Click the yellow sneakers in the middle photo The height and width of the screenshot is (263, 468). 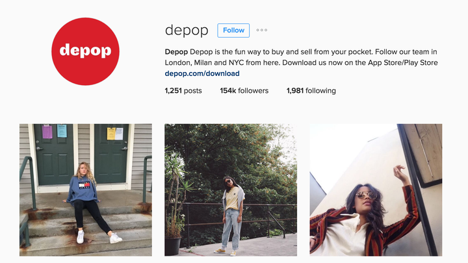pyautogui.click(x=226, y=251)
